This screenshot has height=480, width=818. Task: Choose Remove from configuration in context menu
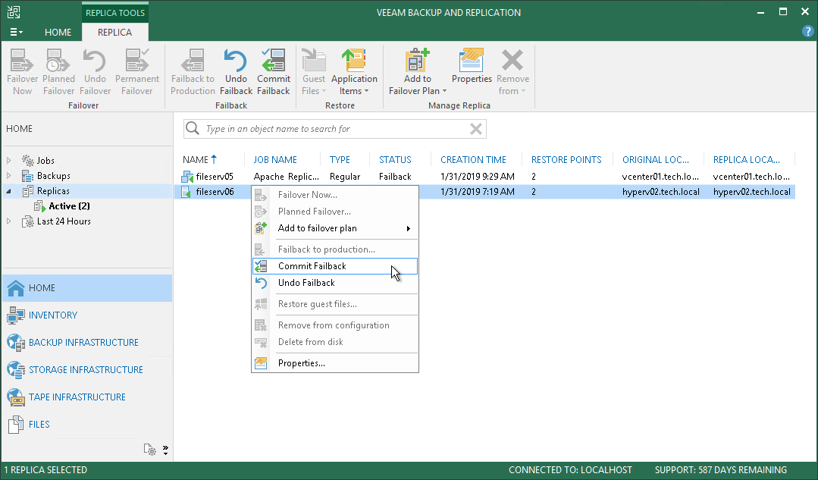coord(334,325)
